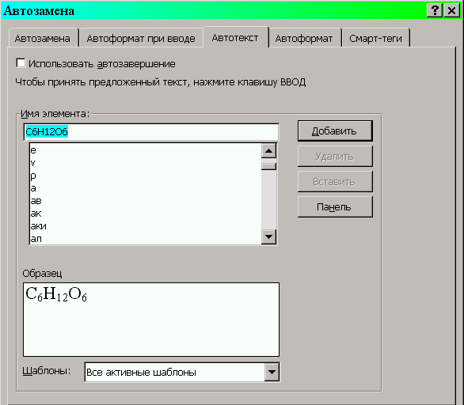Image resolution: width=464 pixels, height=405 pixels.
Task: Click the list scroll down arrow
Action: (x=268, y=237)
